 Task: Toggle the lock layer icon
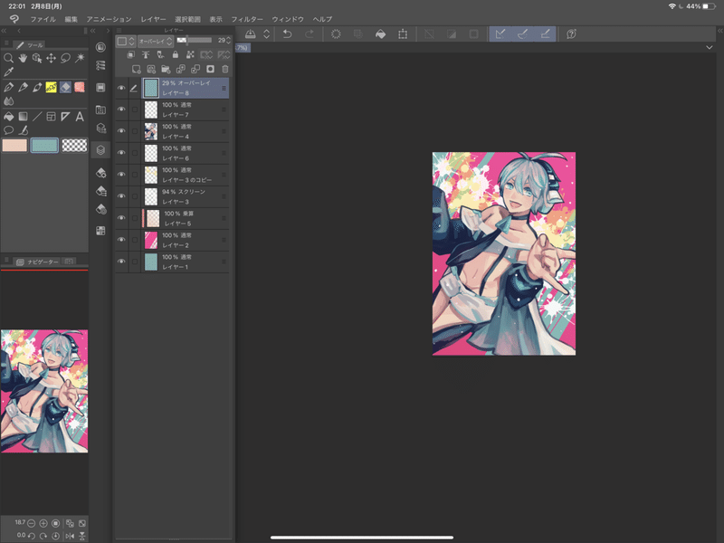[x=175, y=55]
